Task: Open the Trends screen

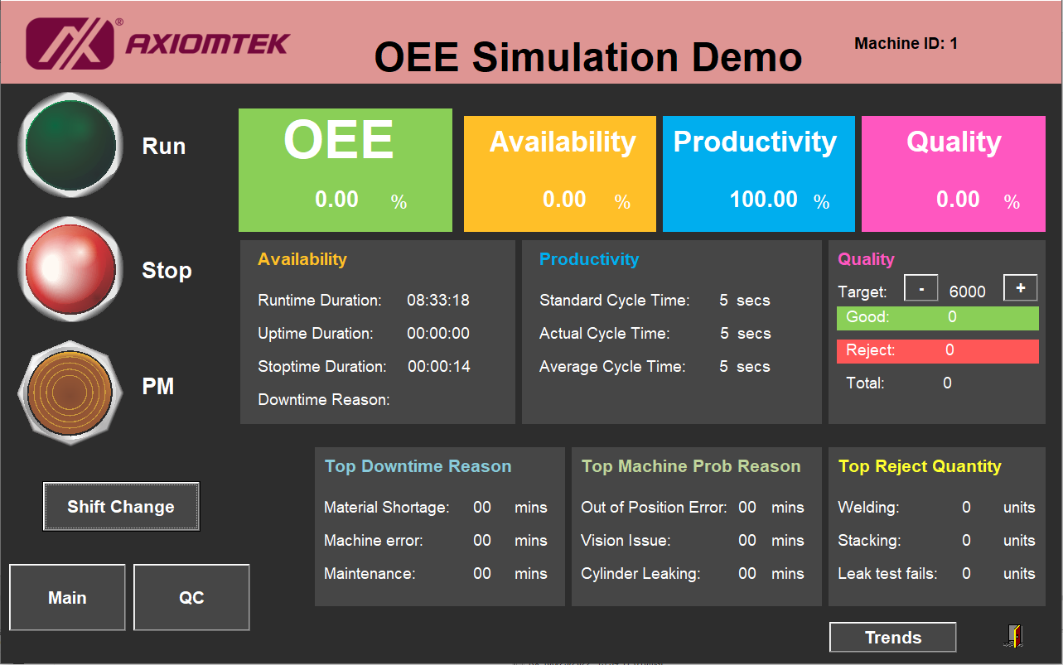Action: (x=892, y=637)
